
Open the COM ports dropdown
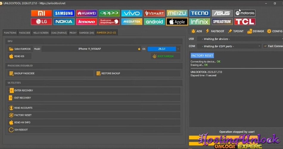pyautogui.click(x=229, y=46)
